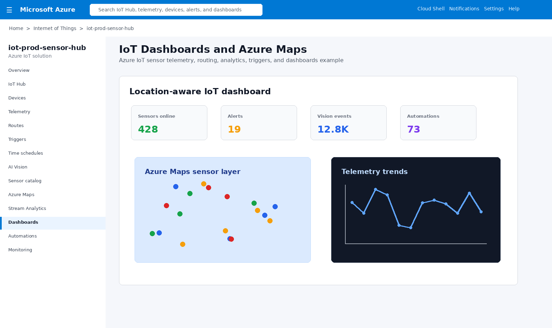Click the Location-aware IoT dashboard heading
This screenshot has width=552, height=328.
click(x=200, y=91)
